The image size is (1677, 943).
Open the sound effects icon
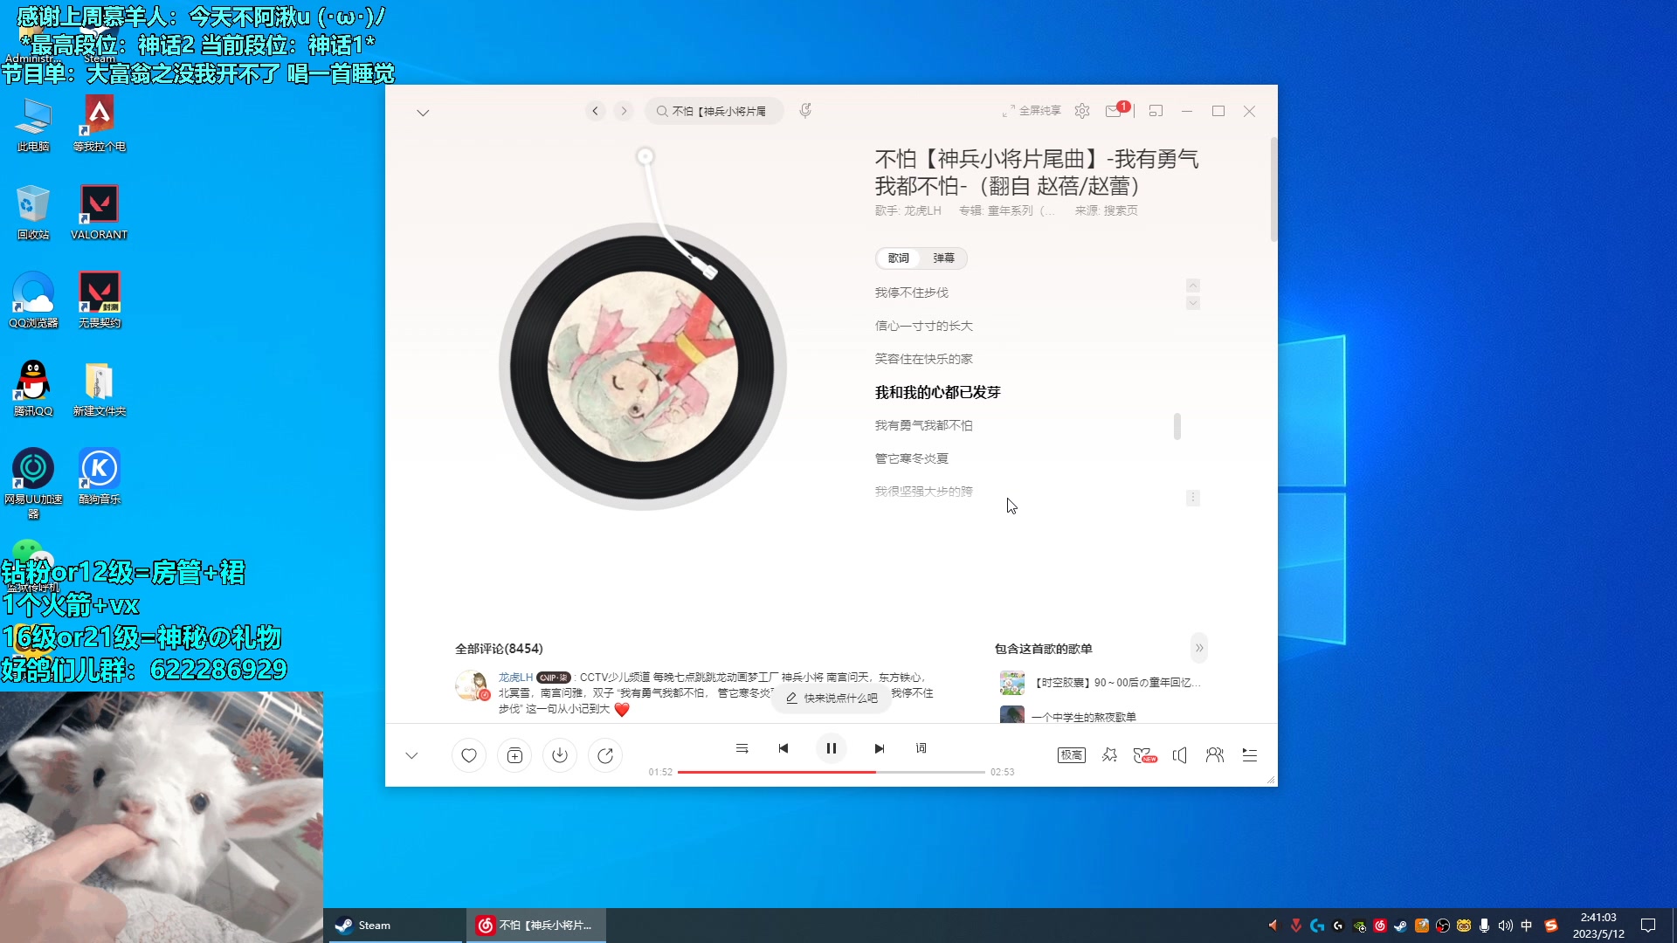coord(1109,755)
